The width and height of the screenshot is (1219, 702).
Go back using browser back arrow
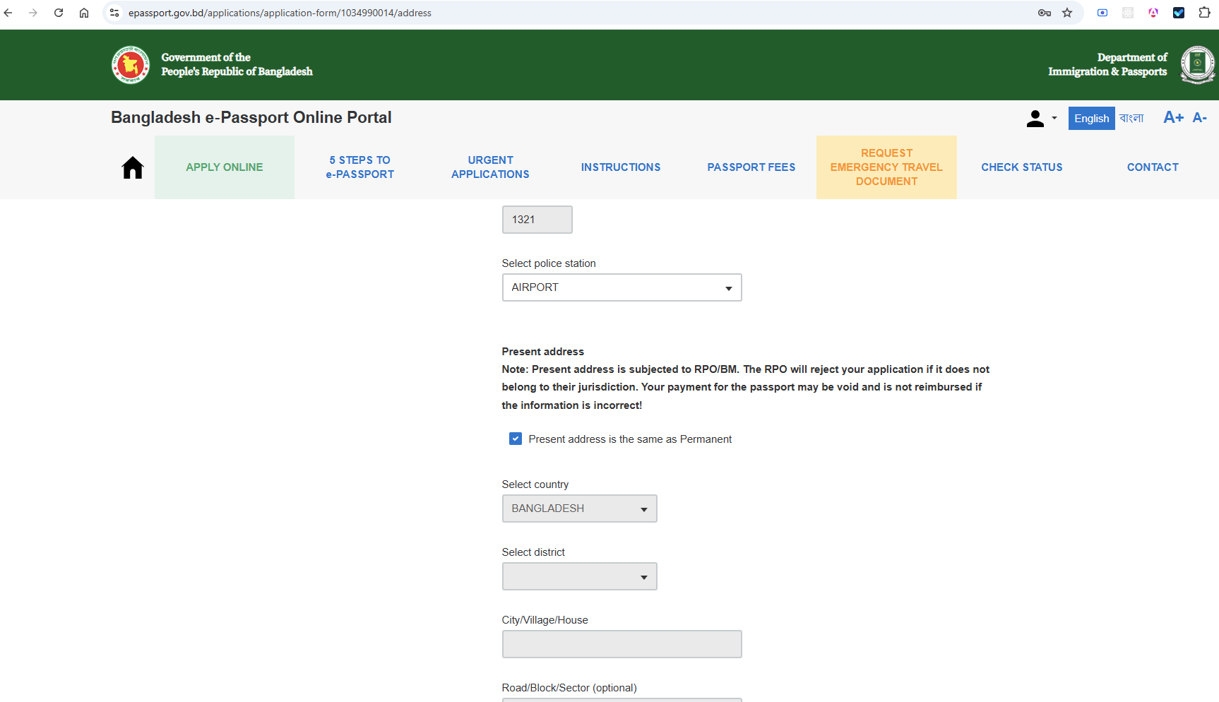8,13
